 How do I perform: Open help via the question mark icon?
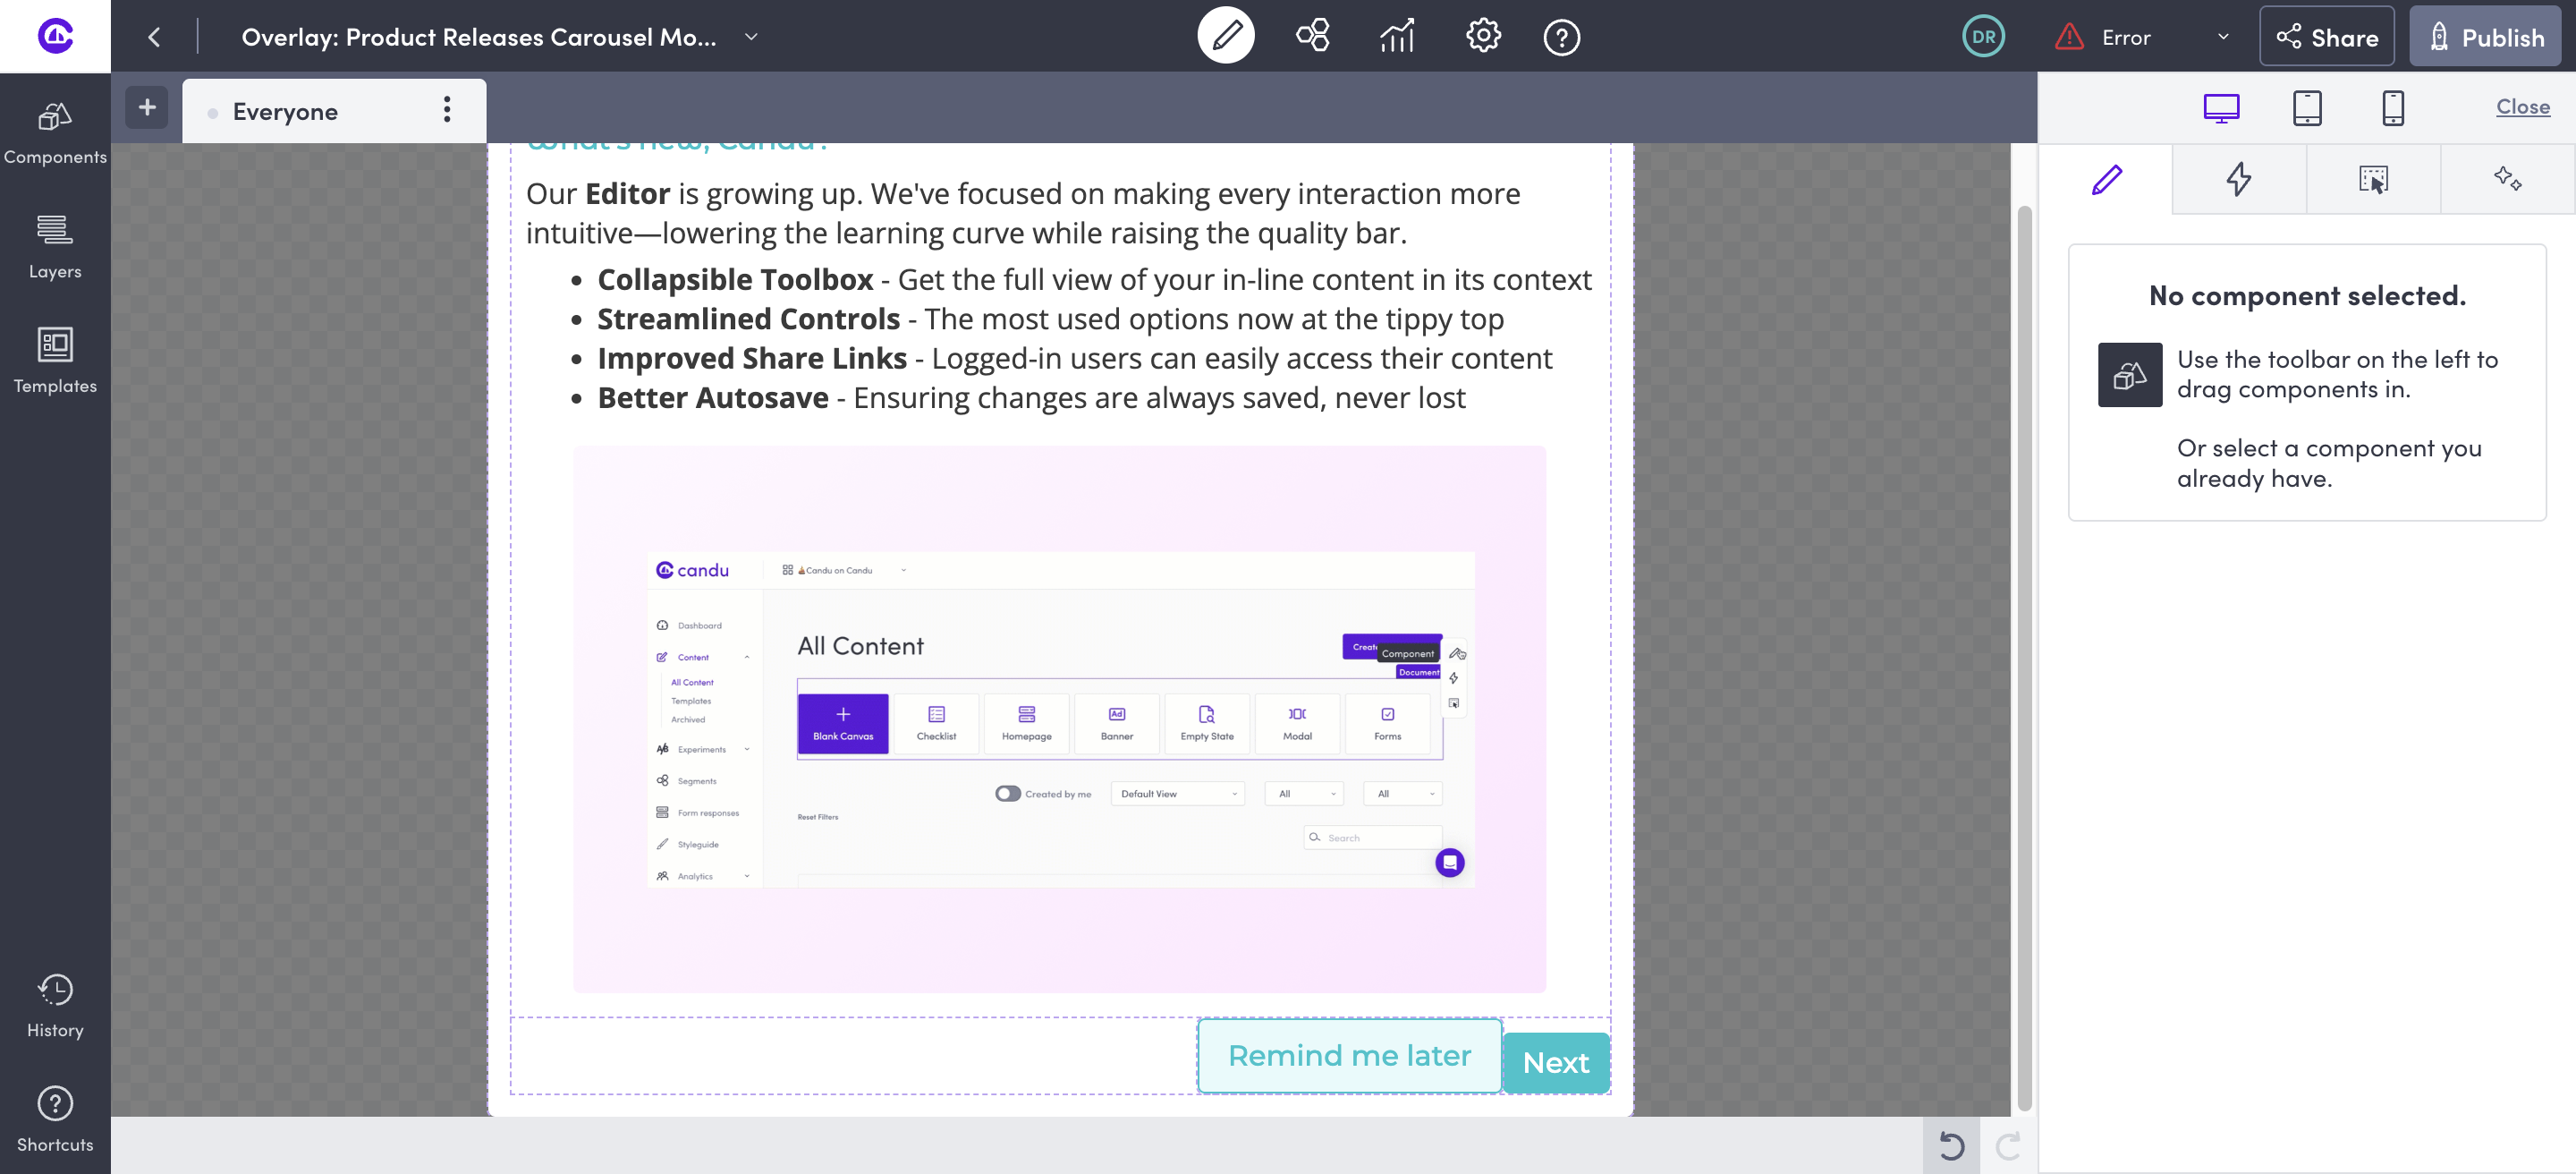click(x=1561, y=36)
